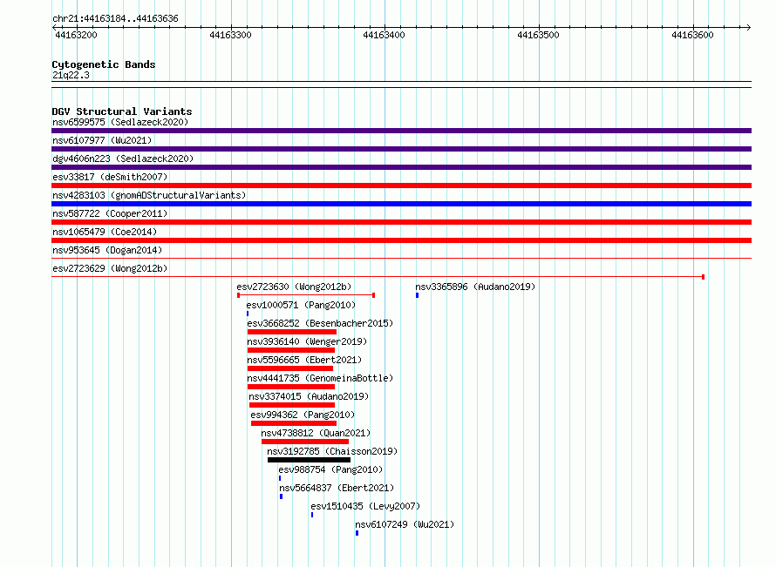This screenshot has height=567, width=776.
Task: Open esv1510435 (Levy2007) label
Action: pos(365,506)
